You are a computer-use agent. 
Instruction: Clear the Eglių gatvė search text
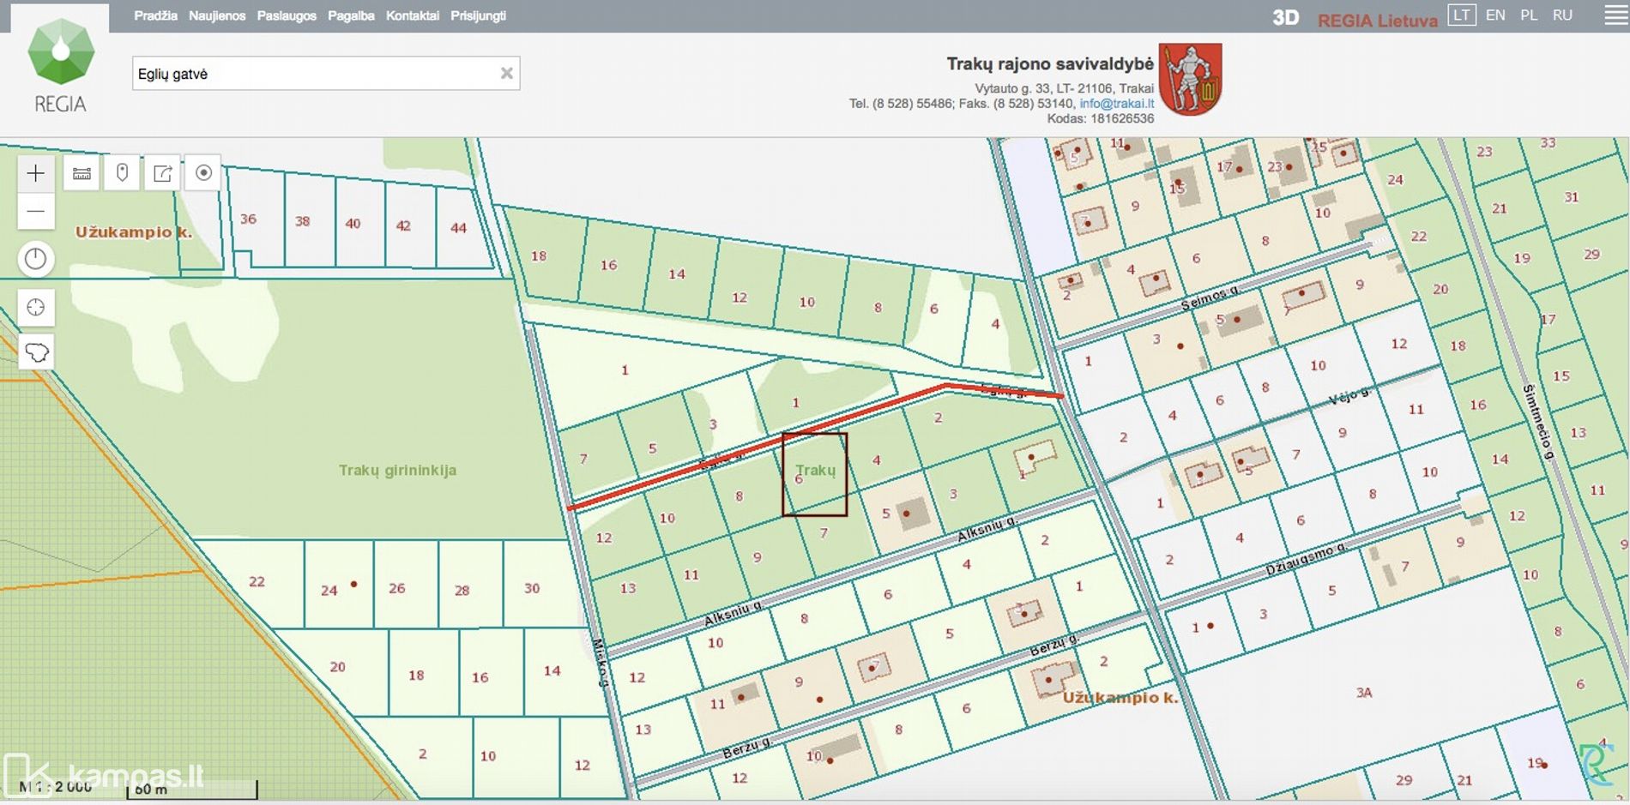[x=506, y=74]
